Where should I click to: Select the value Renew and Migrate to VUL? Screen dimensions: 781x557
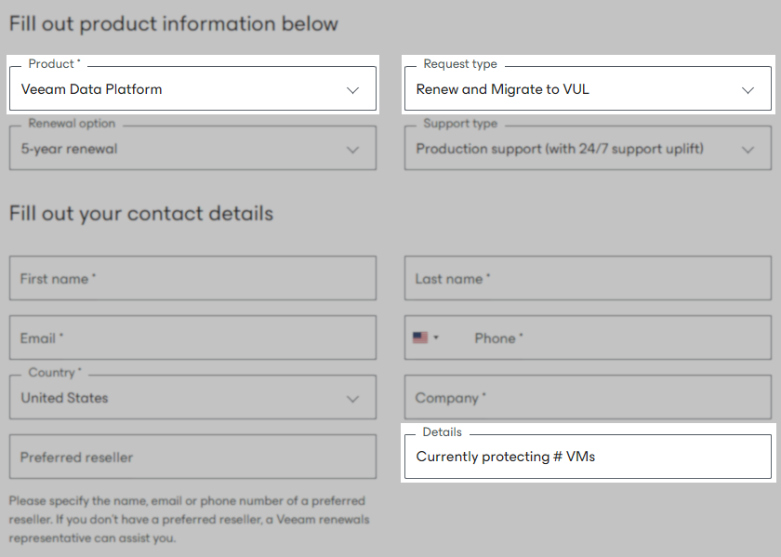(x=502, y=90)
